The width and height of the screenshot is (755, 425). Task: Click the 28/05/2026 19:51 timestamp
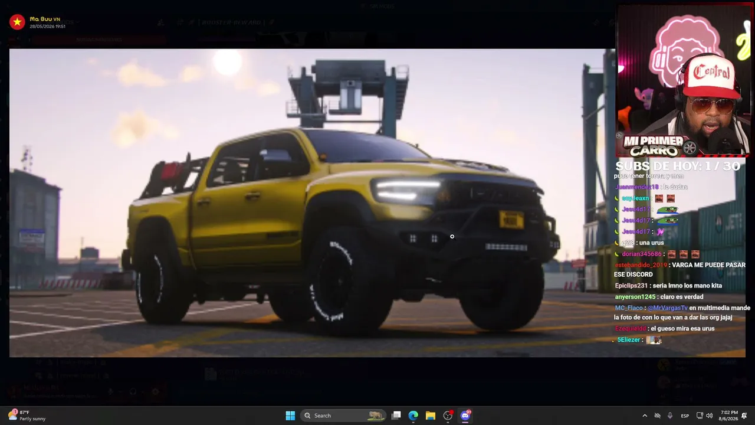pos(47,27)
